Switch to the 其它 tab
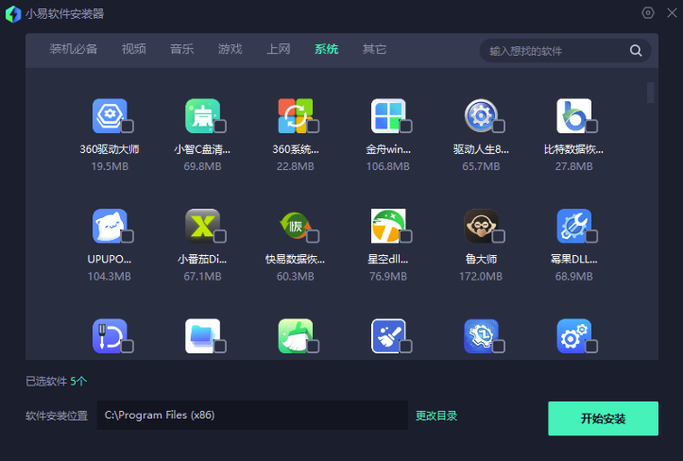 point(375,49)
